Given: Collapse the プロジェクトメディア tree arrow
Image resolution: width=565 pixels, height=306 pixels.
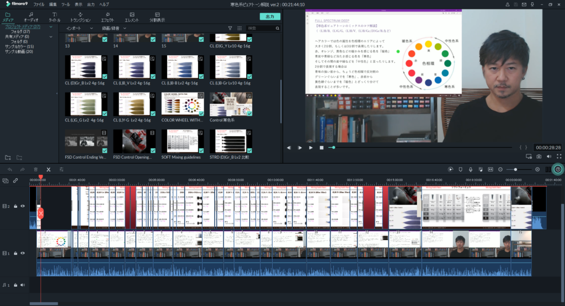Looking at the screenshot, I should 51,26.
